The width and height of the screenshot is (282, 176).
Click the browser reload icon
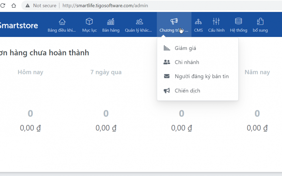[x=2, y=6]
